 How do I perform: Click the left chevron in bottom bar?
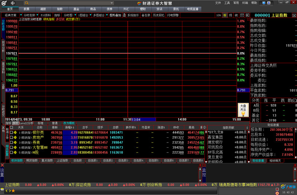(x=7, y=191)
